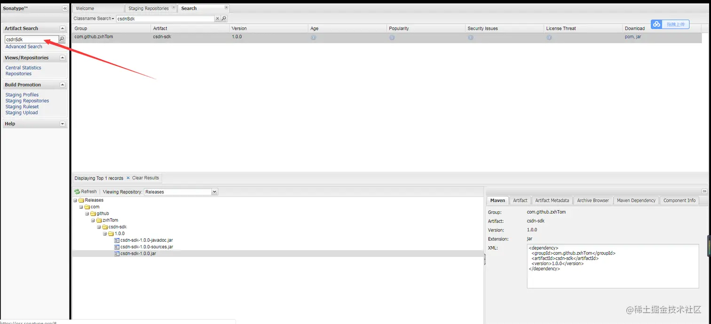The height and width of the screenshot is (324, 711).
Task: Open the Advanced Search link
Action: click(24, 47)
